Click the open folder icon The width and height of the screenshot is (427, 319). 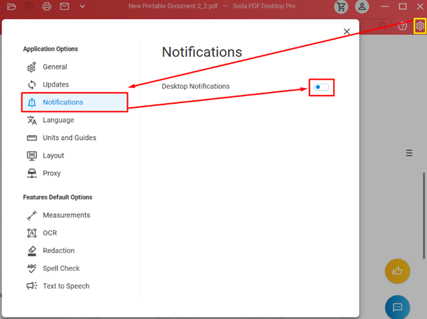coord(12,7)
